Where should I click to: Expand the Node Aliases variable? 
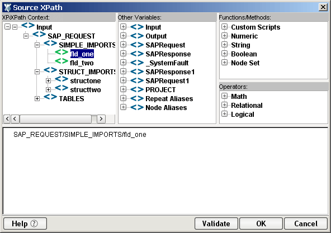point(123,107)
